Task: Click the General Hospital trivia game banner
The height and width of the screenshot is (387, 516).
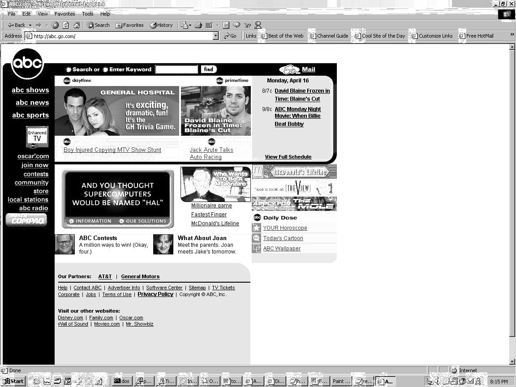Action: (x=117, y=111)
